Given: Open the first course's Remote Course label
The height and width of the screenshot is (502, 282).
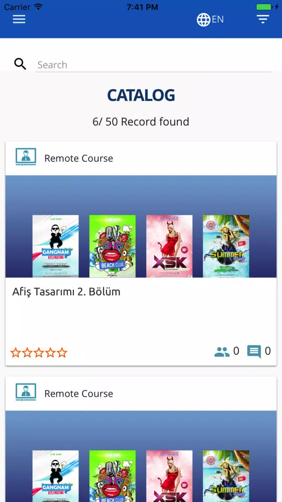Looking at the screenshot, I should [x=79, y=158].
